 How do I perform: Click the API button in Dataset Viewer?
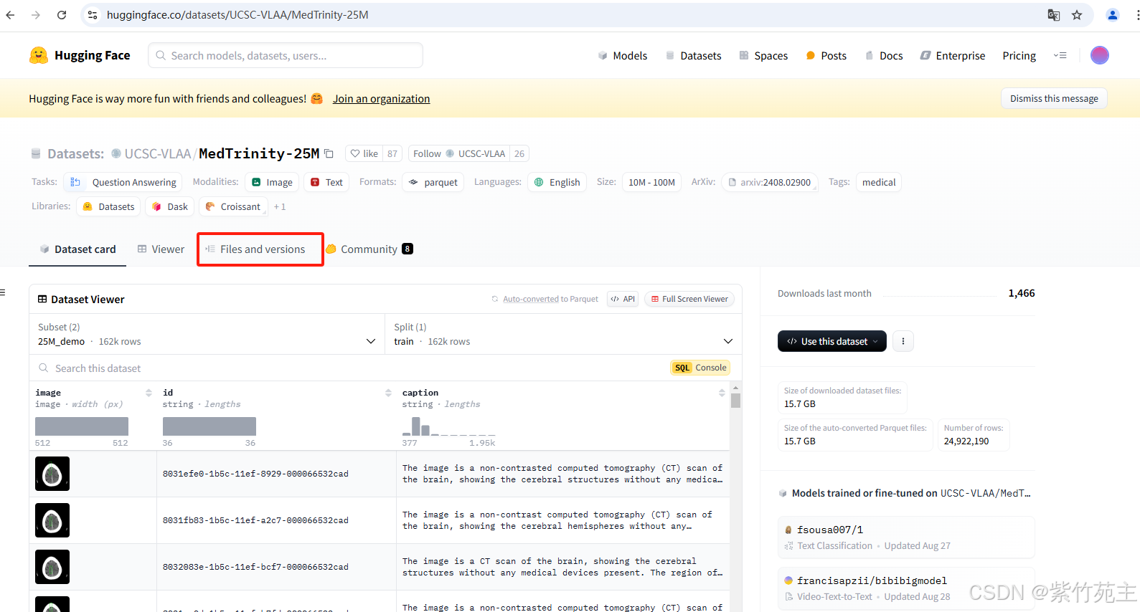(623, 299)
